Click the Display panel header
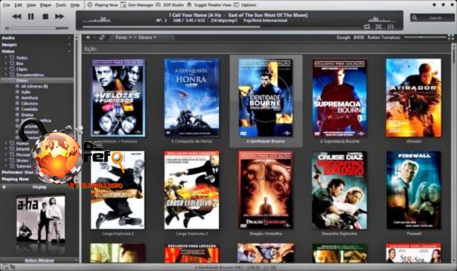This screenshot has width=457, height=271. [x=39, y=187]
